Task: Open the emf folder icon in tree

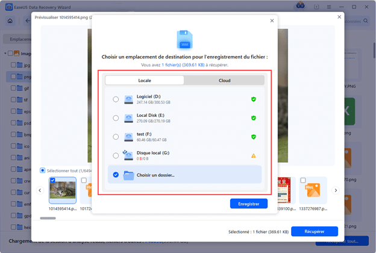Action: 20,204
